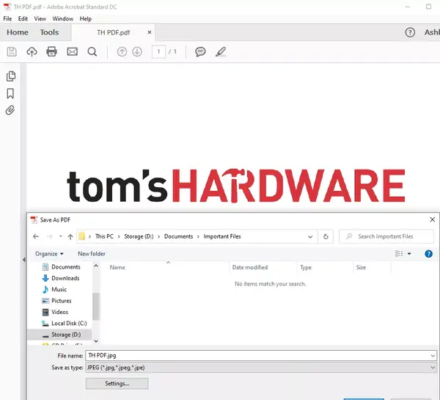
Task: Click Storage (D:) in breadcrumb path
Action: click(x=139, y=236)
